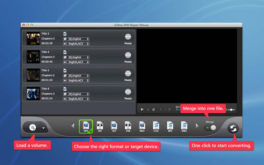Click duration "00:01:20" of Title 5
Image resolution: width=264 pixels, height=165 pixels.
tap(47, 80)
